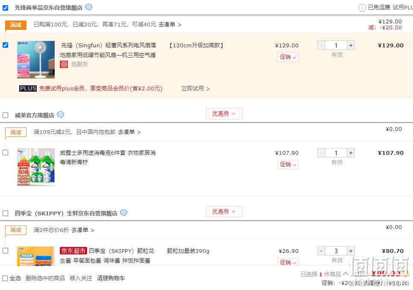Open the 优惠券 dropdown for 威莱官方旗舰店
The width and height of the screenshot is (413, 290).
pyautogui.click(x=224, y=113)
